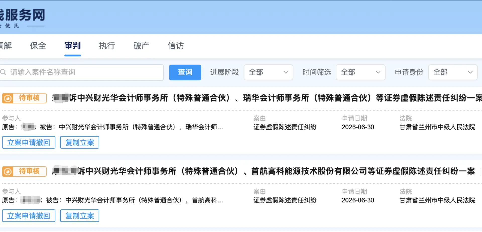The height and width of the screenshot is (232, 482).
Task: Click the 瑞华 case's court 甘肃省兰州市中级人民法院
Action: 437,127
